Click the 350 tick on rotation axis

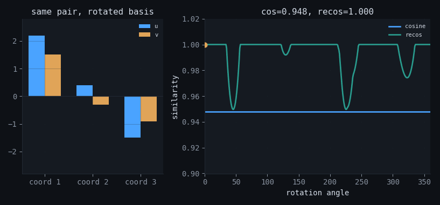(x=424, y=182)
